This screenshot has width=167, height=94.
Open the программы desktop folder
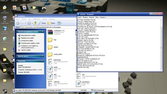click(5, 61)
